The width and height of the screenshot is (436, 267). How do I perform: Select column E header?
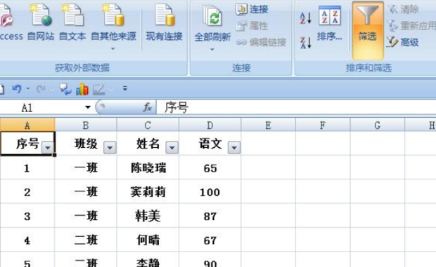point(269,125)
